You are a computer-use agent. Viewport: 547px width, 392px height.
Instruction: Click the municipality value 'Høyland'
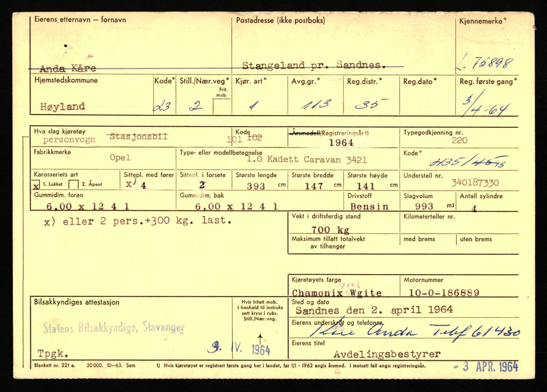pyautogui.click(x=63, y=107)
